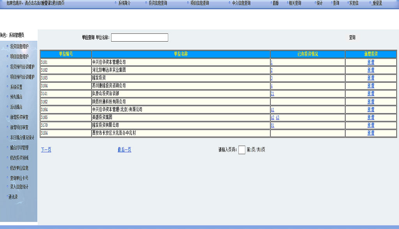
Task: Select 新增投资审查 from the sidebar menu
Action: [19, 117]
